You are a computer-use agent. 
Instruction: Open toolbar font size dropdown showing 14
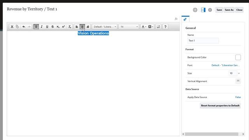(x=129, y=27)
